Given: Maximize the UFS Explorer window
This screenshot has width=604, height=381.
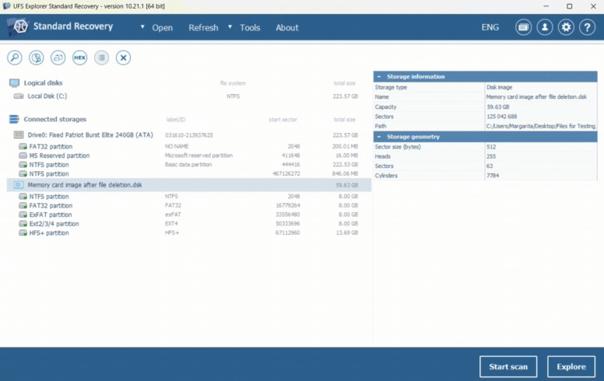Looking at the screenshot, I should click(569, 6).
